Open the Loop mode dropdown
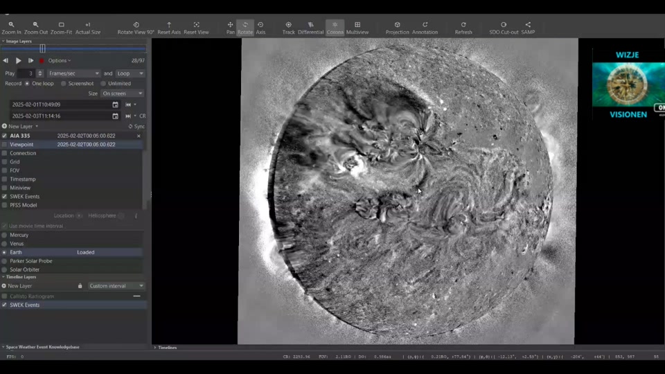 [x=130, y=73]
